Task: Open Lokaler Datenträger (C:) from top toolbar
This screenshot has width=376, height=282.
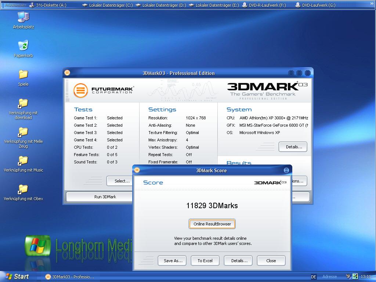Action: [x=108, y=5]
